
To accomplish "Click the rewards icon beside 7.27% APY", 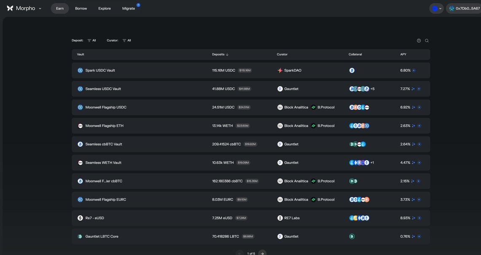I will (413, 89).
